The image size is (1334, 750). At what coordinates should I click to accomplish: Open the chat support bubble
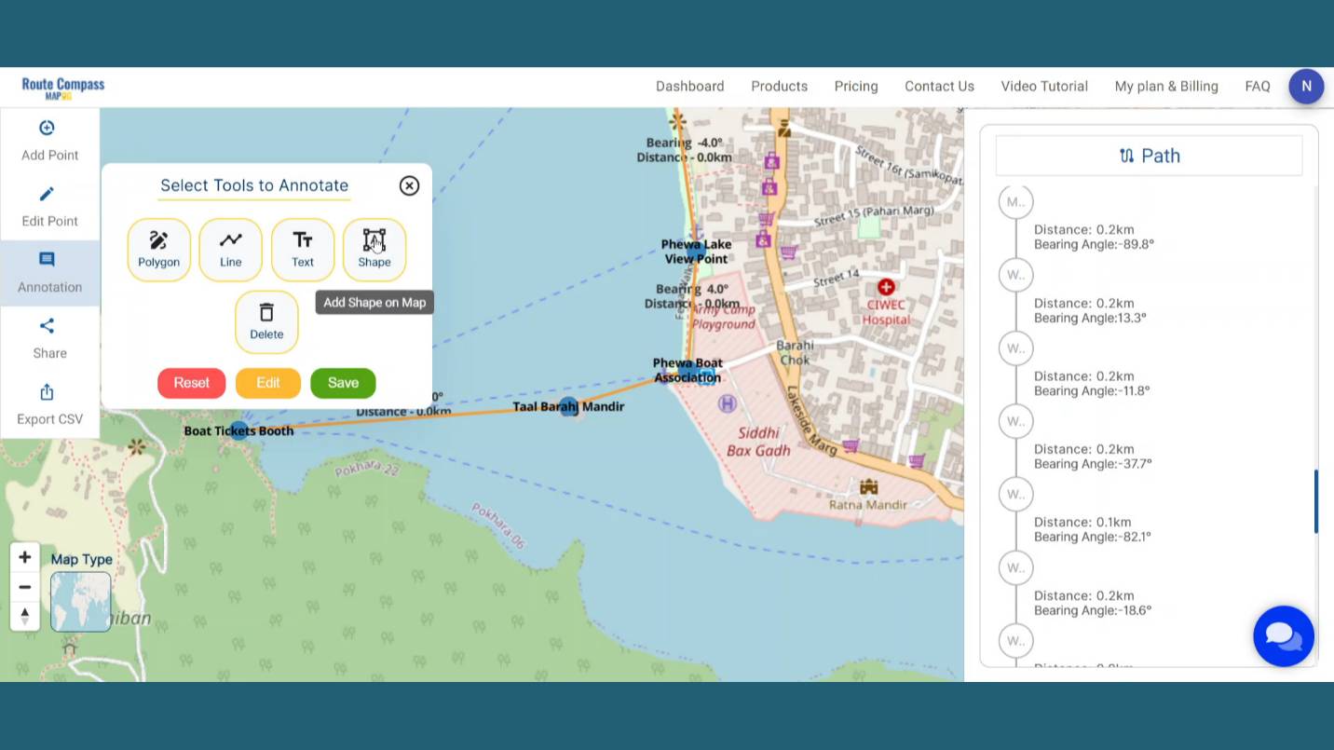pyautogui.click(x=1284, y=636)
